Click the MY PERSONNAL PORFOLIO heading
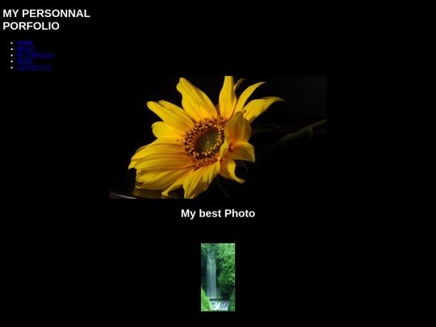The height and width of the screenshot is (327, 436). point(47,19)
